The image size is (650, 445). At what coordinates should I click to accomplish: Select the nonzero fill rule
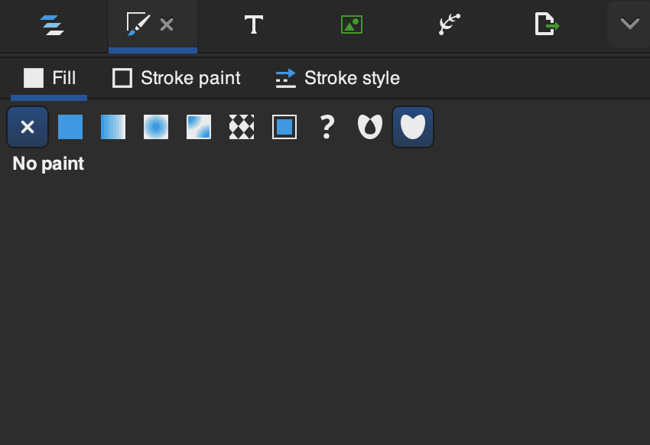[x=413, y=127]
